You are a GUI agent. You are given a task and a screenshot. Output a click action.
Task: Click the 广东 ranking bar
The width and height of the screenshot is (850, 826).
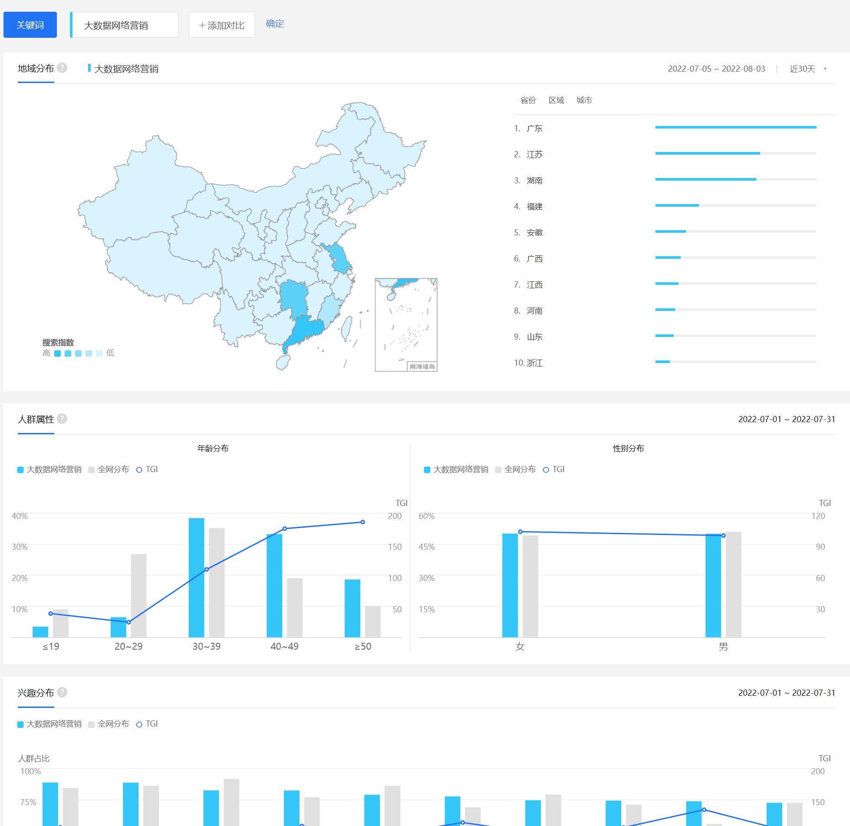pos(736,127)
